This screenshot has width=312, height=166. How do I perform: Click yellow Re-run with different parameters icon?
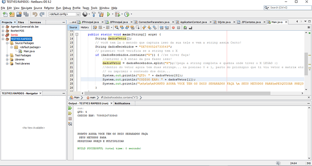click(70, 113)
